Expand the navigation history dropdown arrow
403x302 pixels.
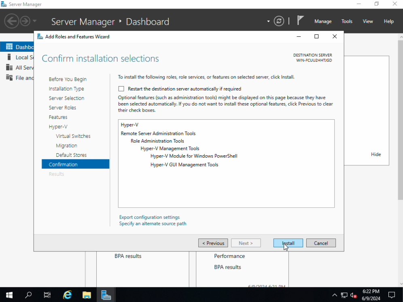pos(35,21)
